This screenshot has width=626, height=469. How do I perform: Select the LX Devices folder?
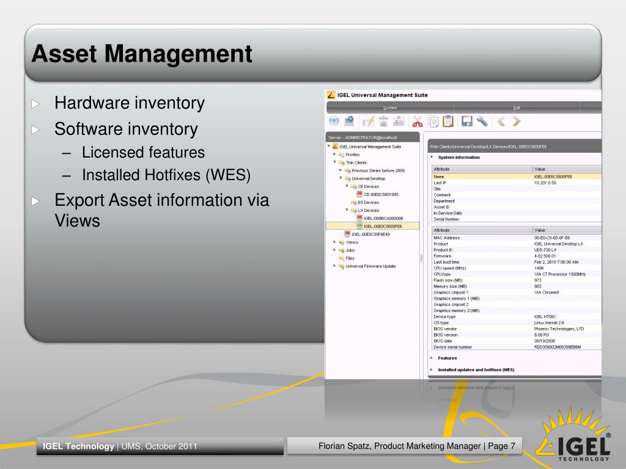tap(369, 211)
